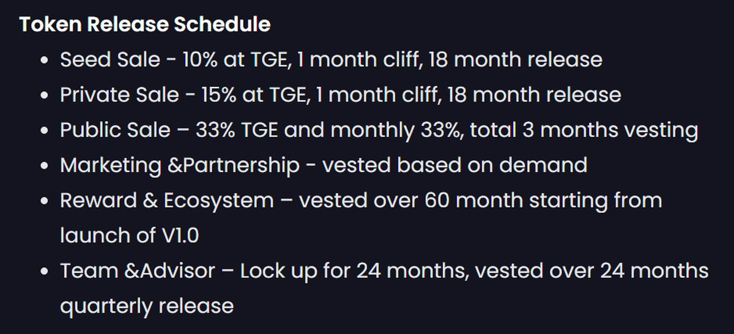734x334 pixels.
Task: Click the "Marketing &Partnership" text
Action: tap(180, 165)
